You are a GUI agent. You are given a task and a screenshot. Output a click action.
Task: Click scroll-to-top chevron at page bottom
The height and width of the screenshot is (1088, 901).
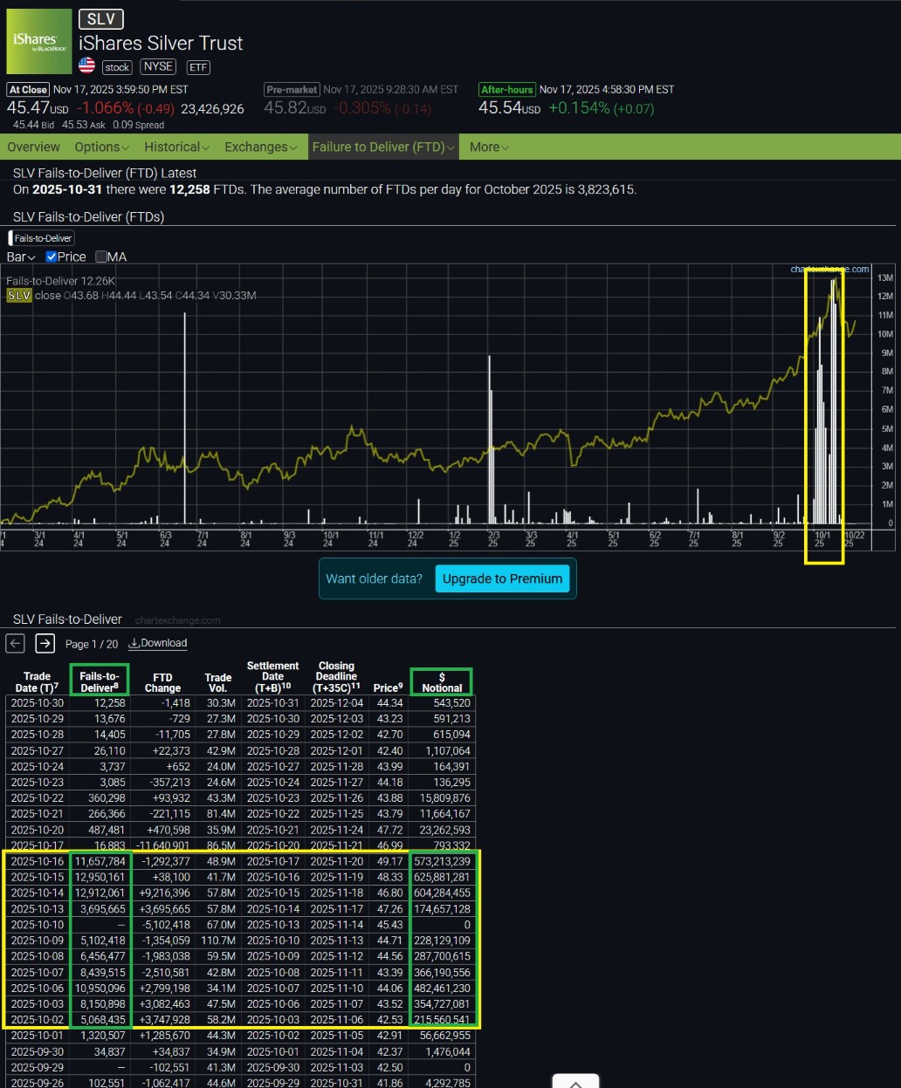tap(575, 1082)
